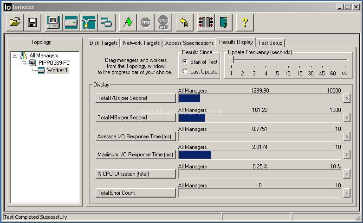Open arrow next to Maximum I/O Response Time
Image resolution: width=363 pixels, height=223 pixels.
pos(347,155)
